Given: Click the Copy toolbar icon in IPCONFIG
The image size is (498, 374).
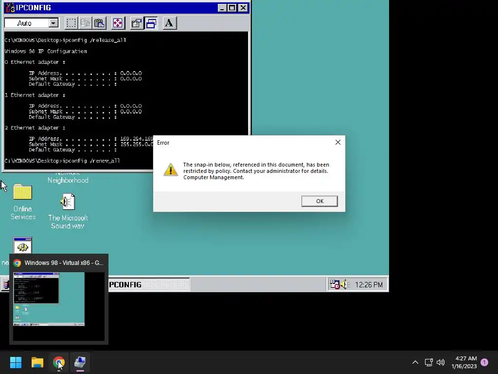Looking at the screenshot, I should point(85,23).
